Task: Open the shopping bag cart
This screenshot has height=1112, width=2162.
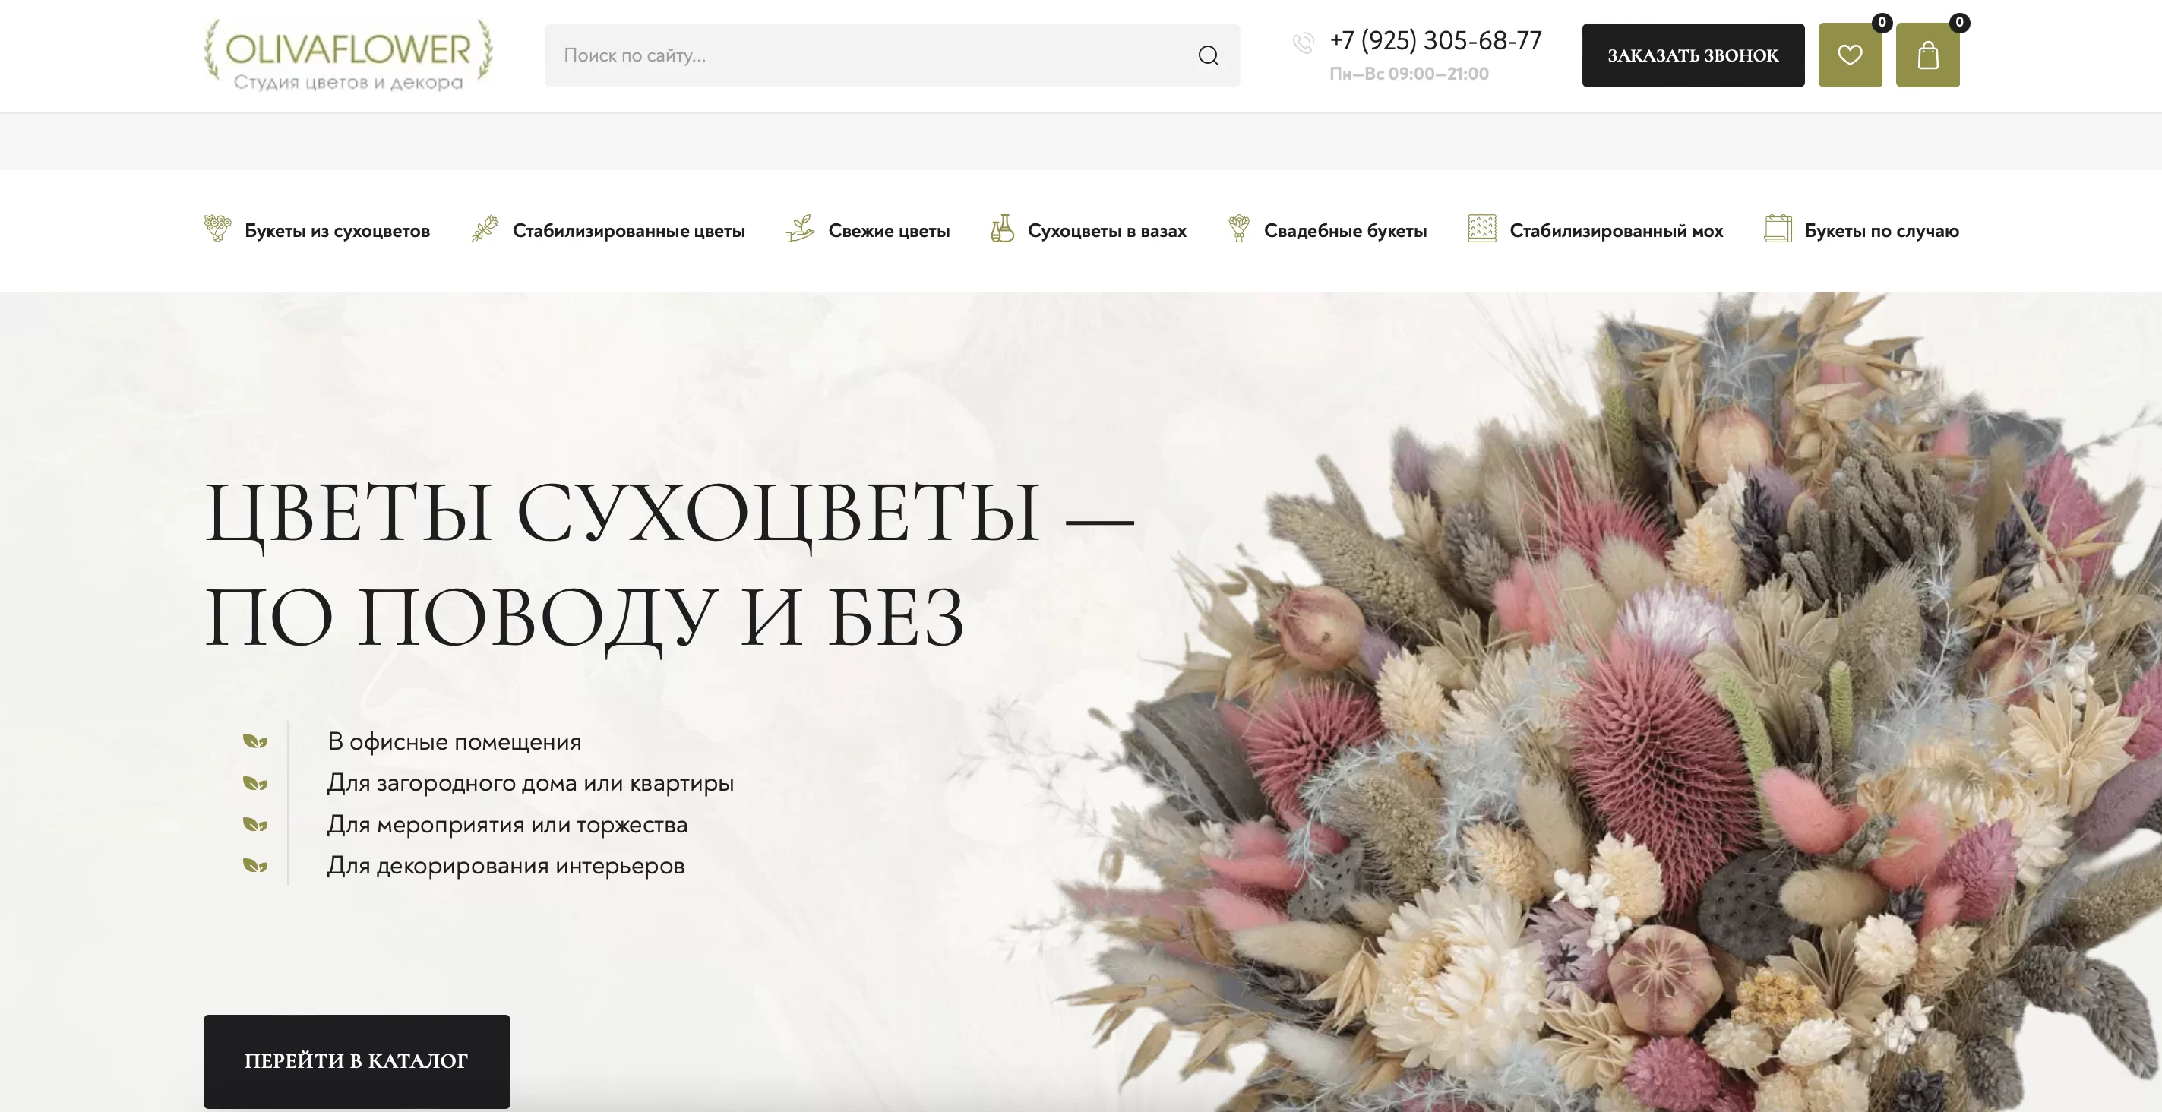Action: tap(1927, 55)
